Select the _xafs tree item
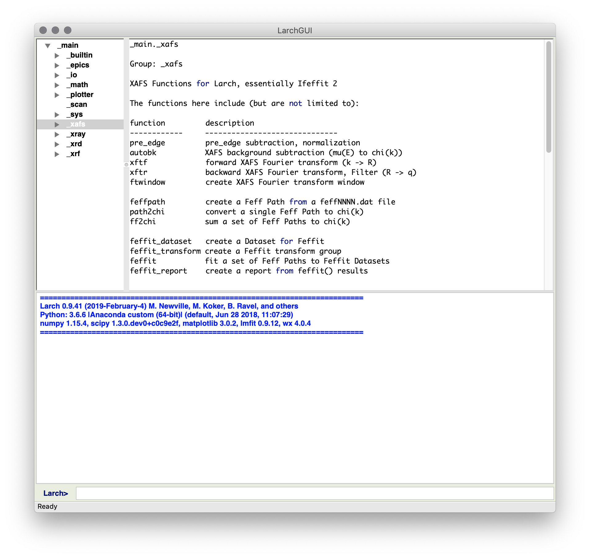Image resolution: width=590 pixels, height=558 pixels. [x=76, y=124]
